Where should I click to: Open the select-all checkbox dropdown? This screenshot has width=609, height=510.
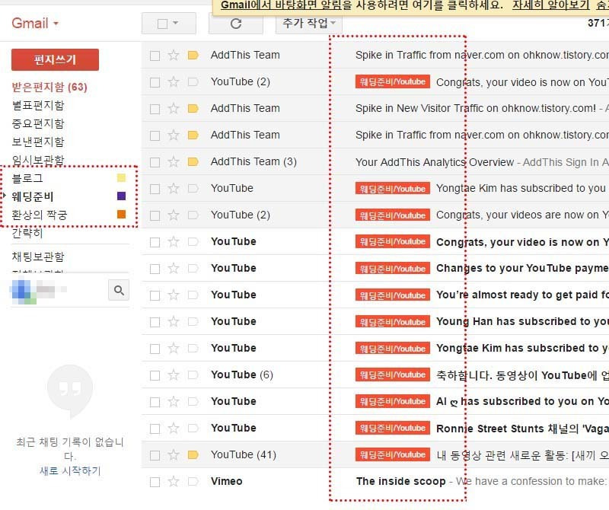(x=176, y=24)
